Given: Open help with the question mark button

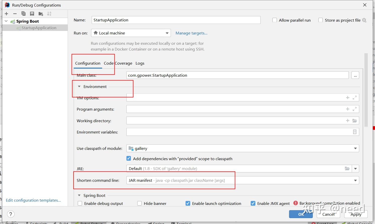Looking at the screenshot, I should click(x=11, y=214).
